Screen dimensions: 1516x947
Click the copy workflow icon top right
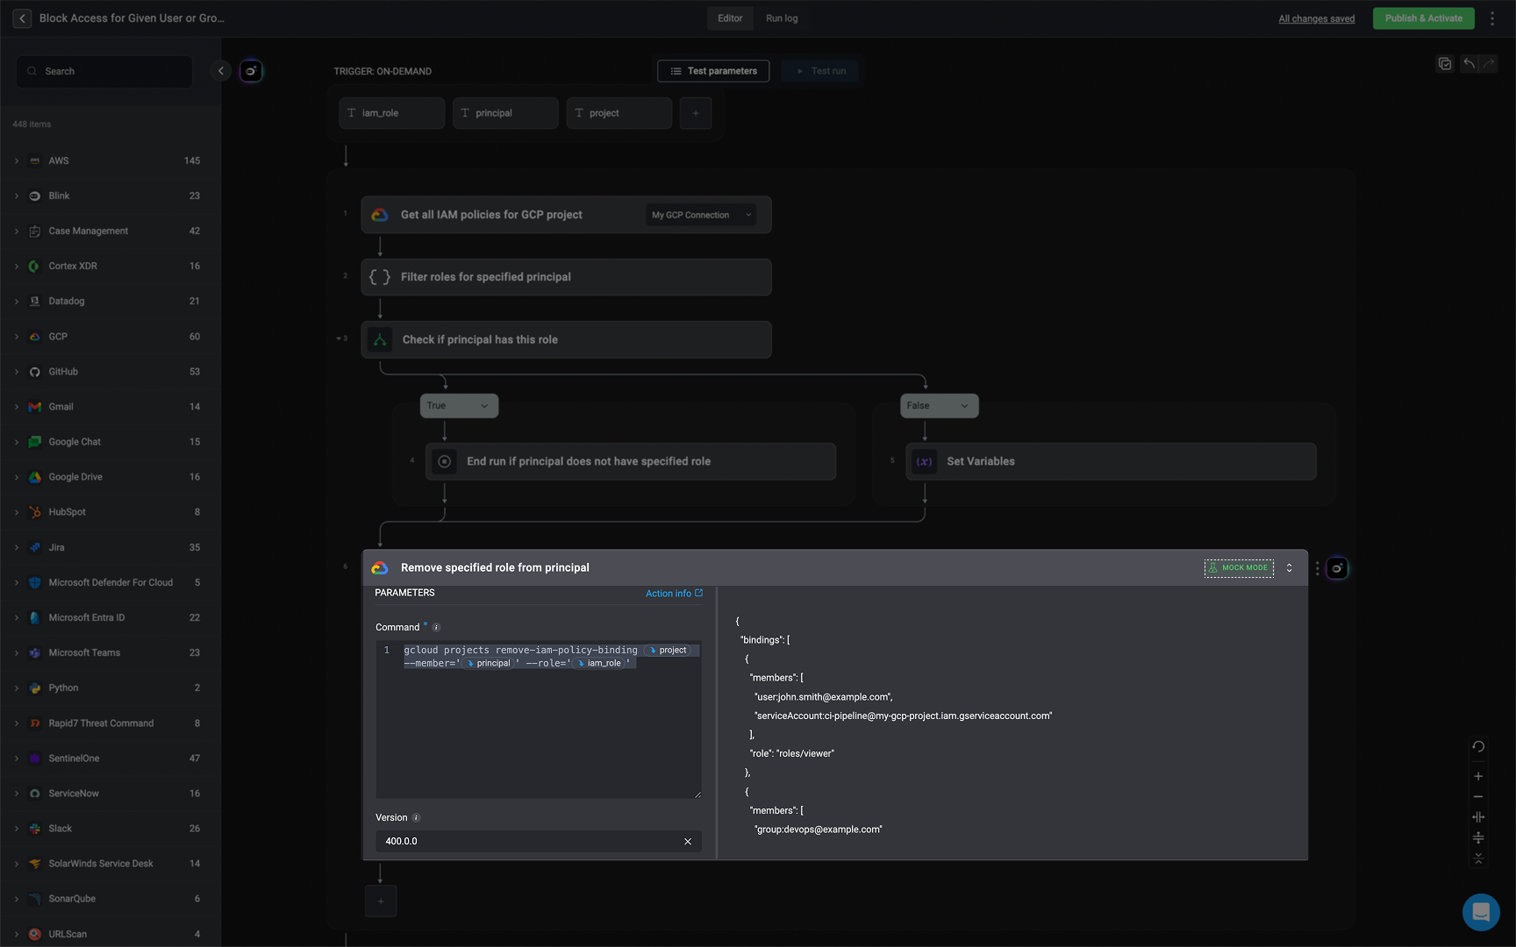(1445, 63)
